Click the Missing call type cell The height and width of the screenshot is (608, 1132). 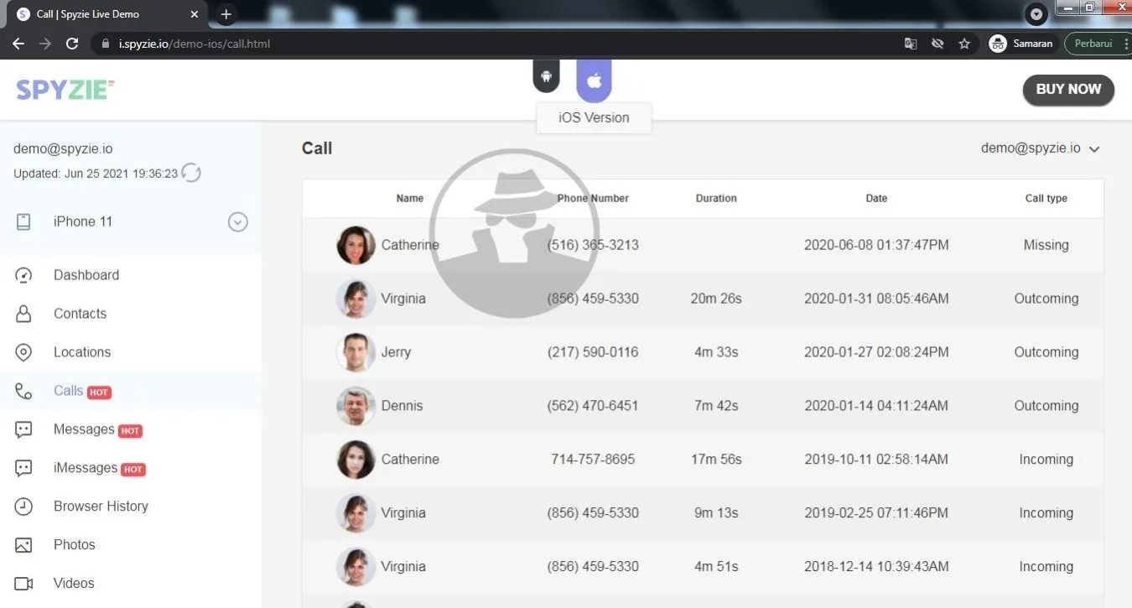pyautogui.click(x=1046, y=245)
